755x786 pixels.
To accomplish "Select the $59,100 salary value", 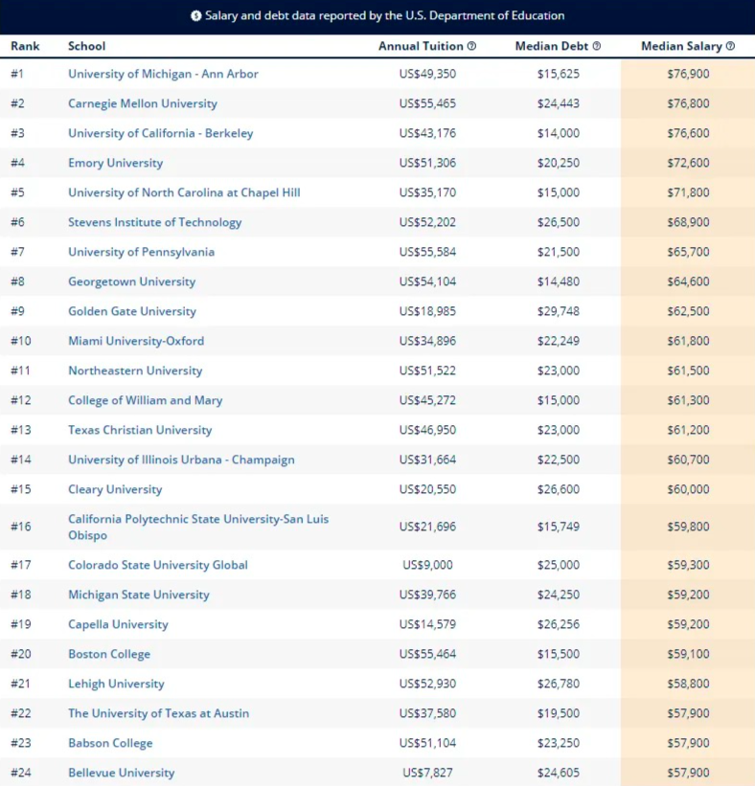I will coord(688,654).
